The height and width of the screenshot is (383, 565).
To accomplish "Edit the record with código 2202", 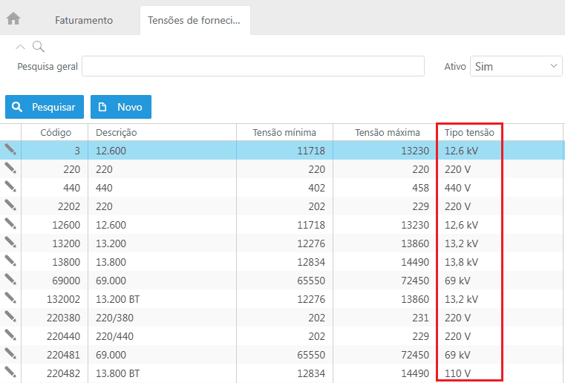I will pos(10,206).
